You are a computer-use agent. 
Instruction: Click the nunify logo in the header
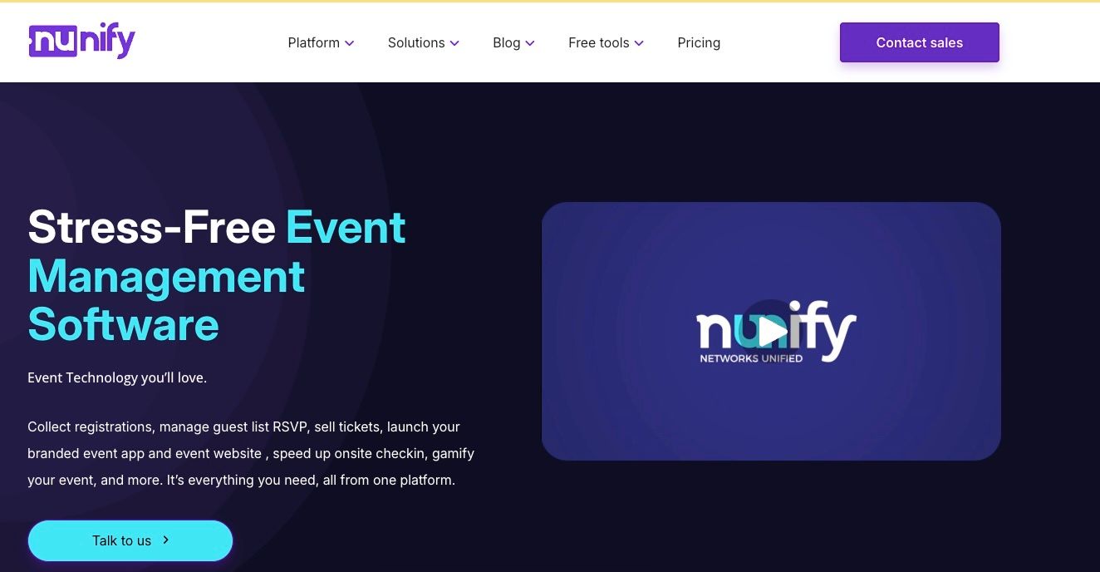(x=81, y=40)
